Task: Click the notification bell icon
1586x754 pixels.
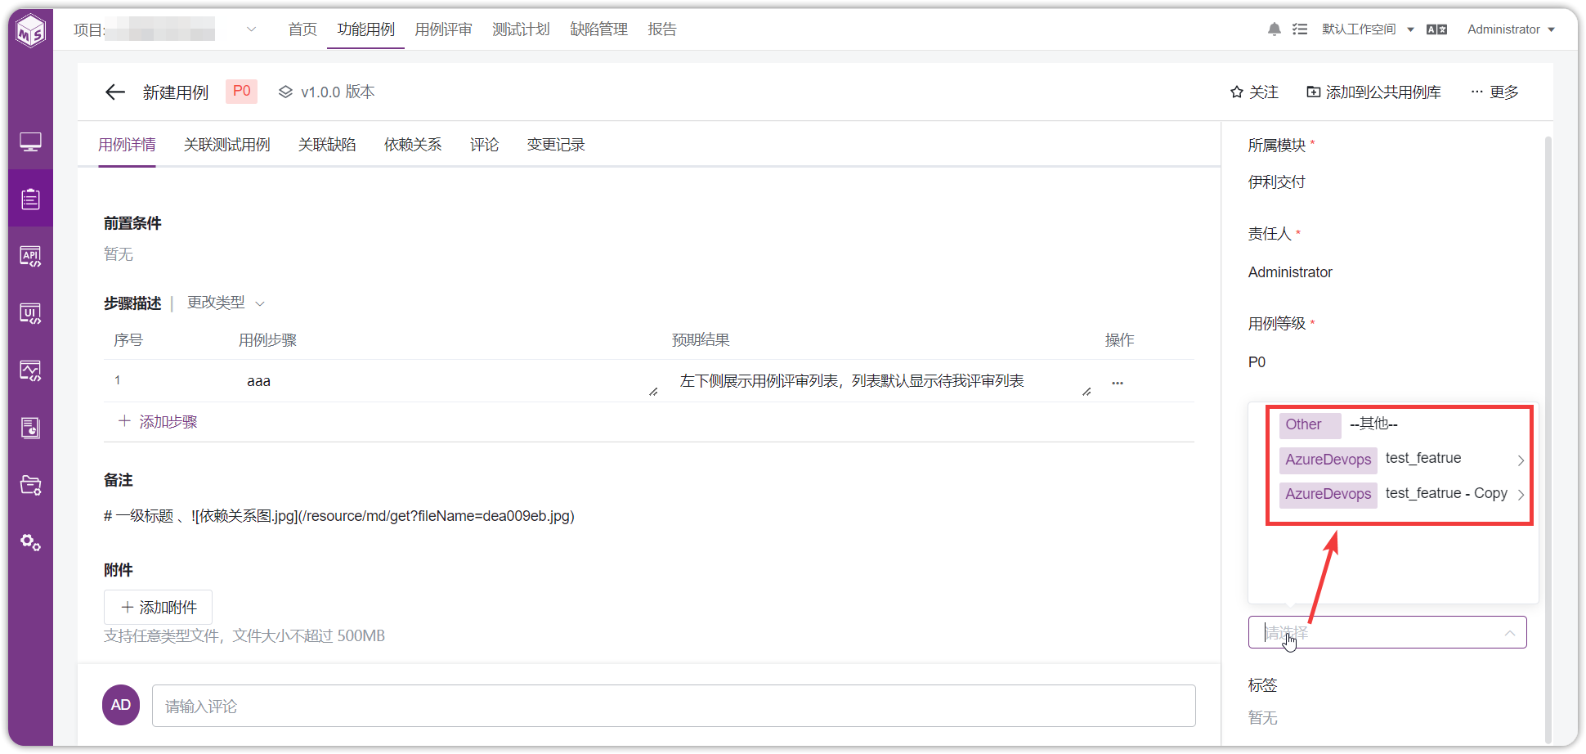Action: (x=1274, y=29)
